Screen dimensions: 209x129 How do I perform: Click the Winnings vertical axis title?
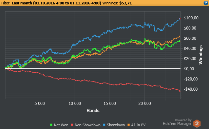pyautogui.click(x=201, y=55)
